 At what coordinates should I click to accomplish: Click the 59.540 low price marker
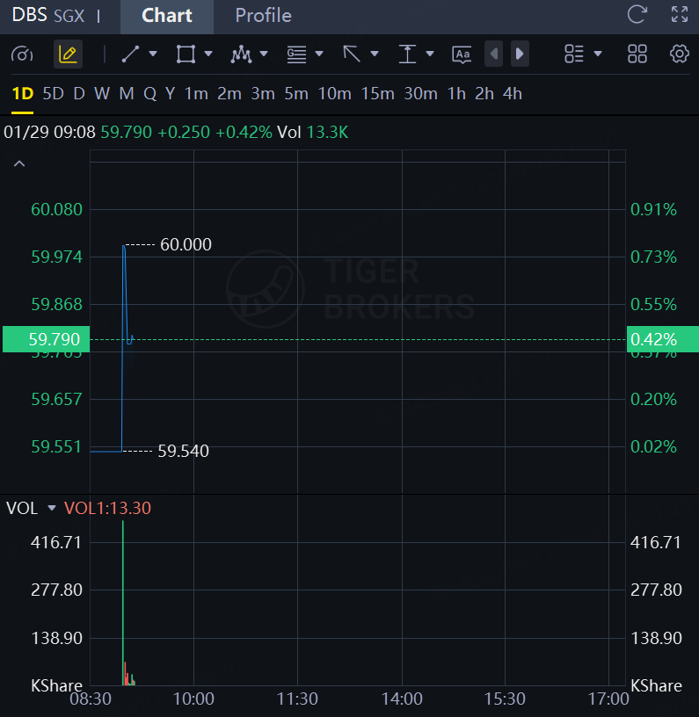point(184,451)
